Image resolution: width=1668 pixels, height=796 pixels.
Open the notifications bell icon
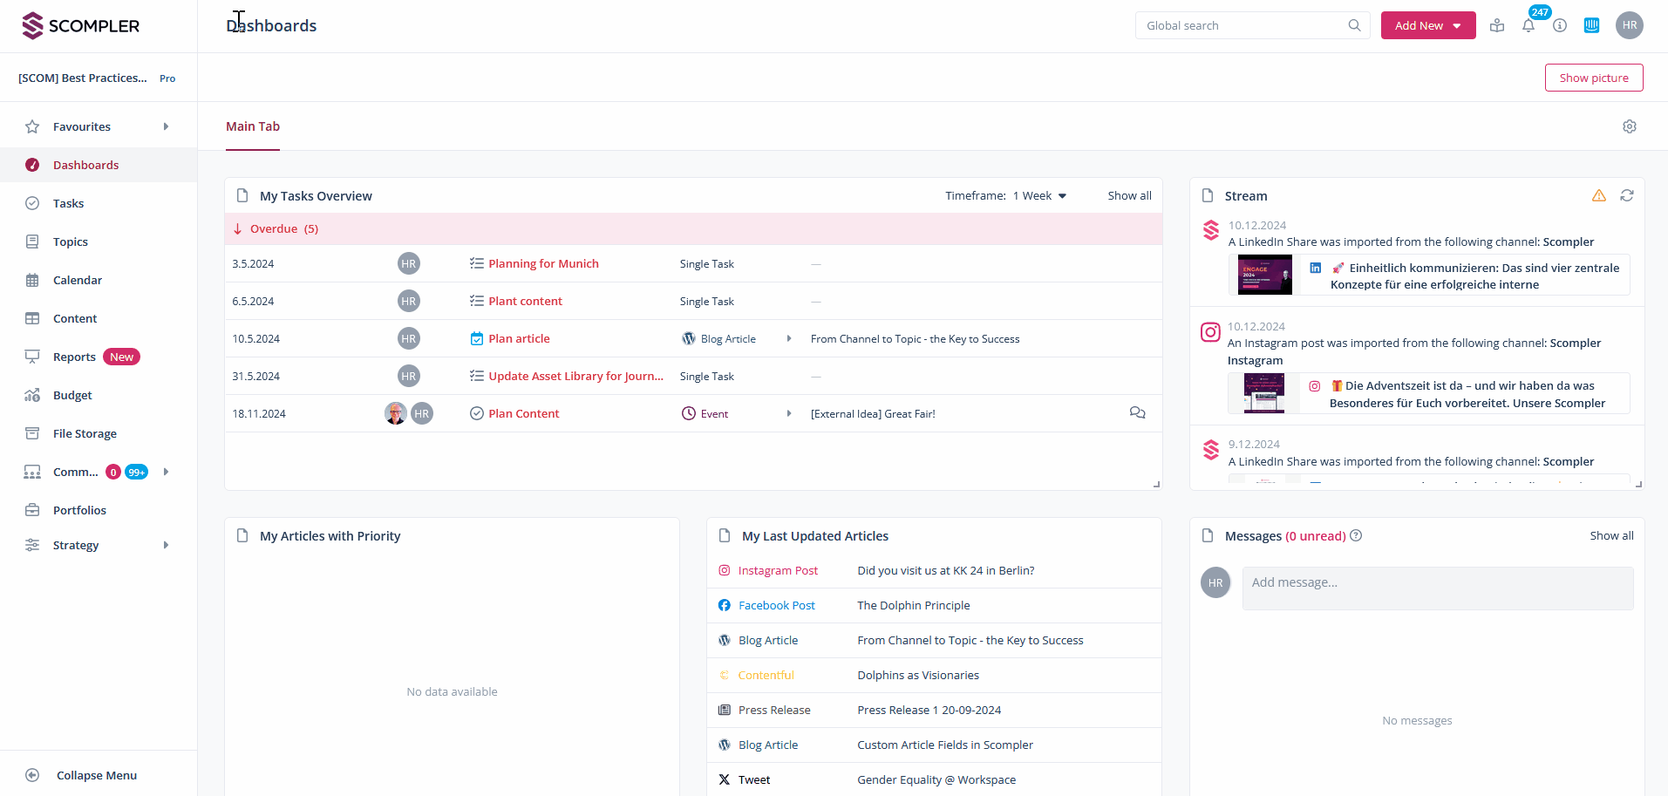[x=1528, y=26]
